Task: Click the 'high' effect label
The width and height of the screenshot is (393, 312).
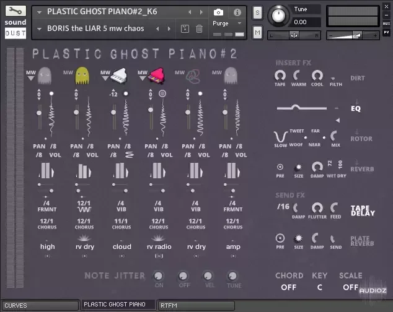Action: coord(47,246)
